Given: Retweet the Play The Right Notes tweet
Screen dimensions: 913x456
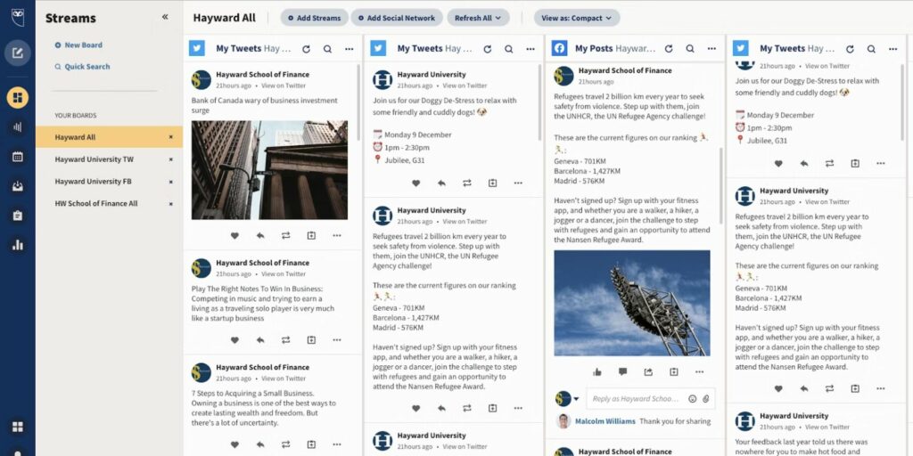Looking at the screenshot, I should [286, 339].
